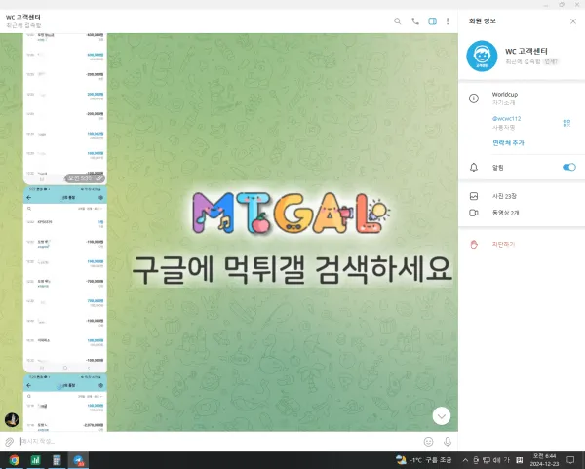Screen dimensions: 585x469
Task: Open the three-dot more options menu
Action: (x=448, y=21)
